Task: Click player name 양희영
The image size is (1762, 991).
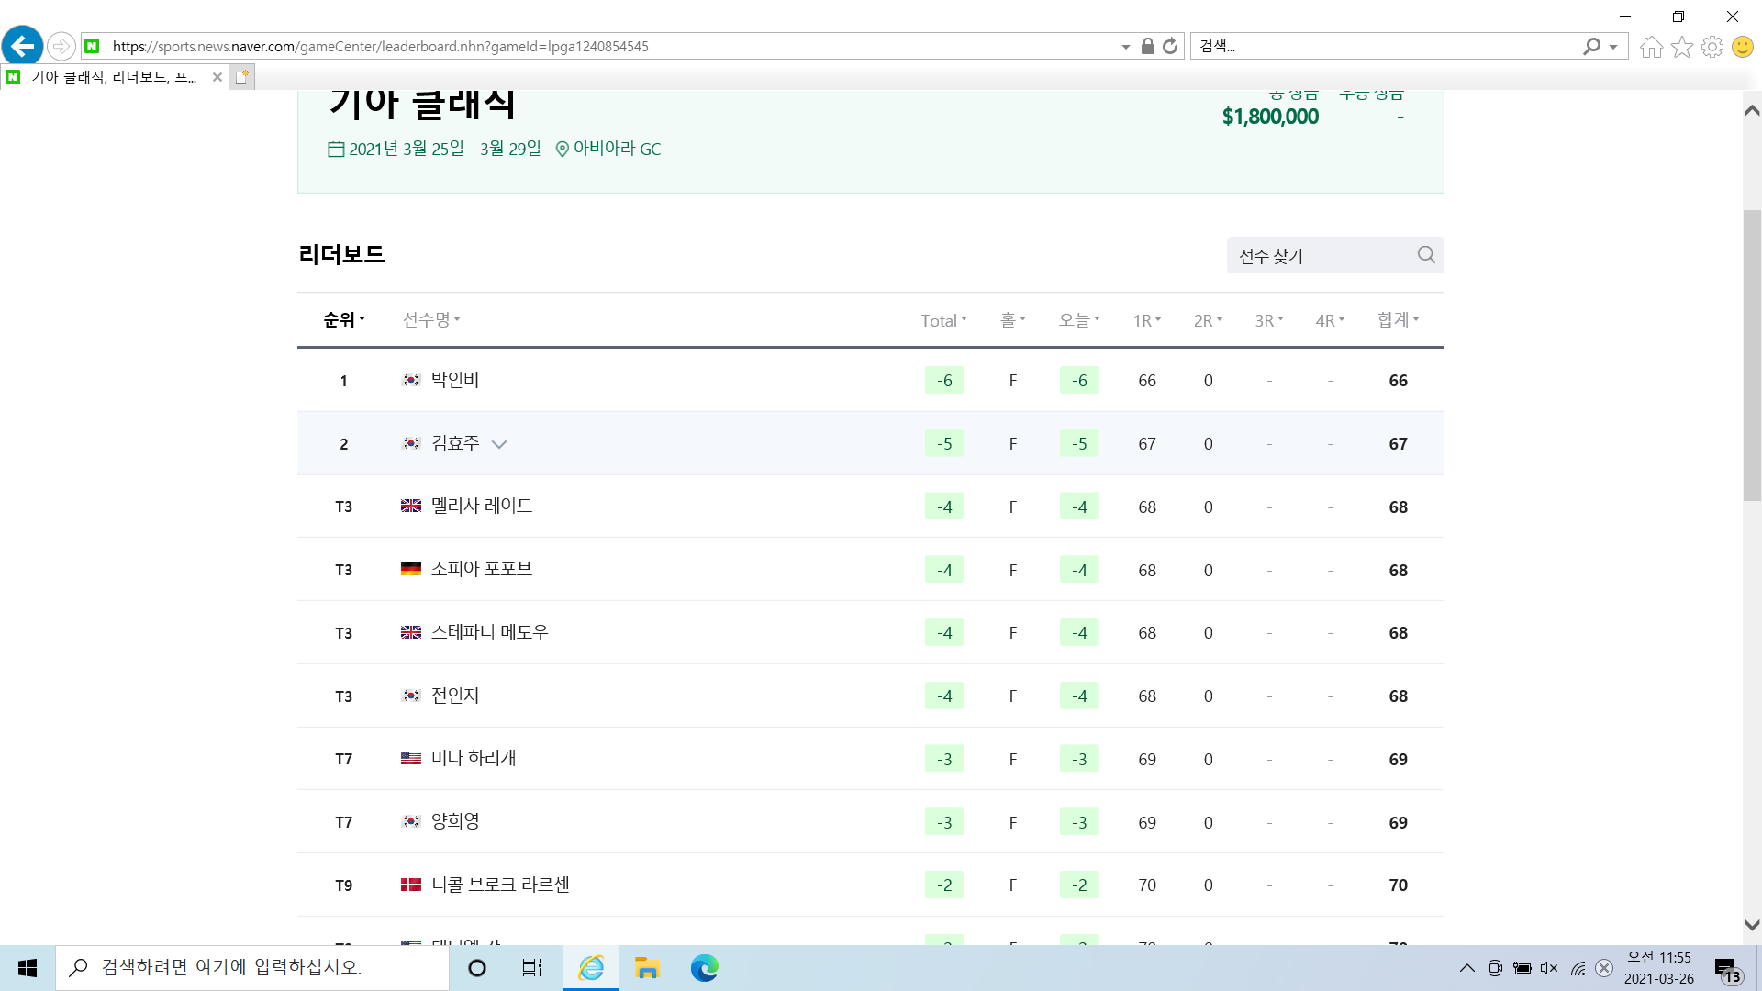Action: (x=455, y=821)
